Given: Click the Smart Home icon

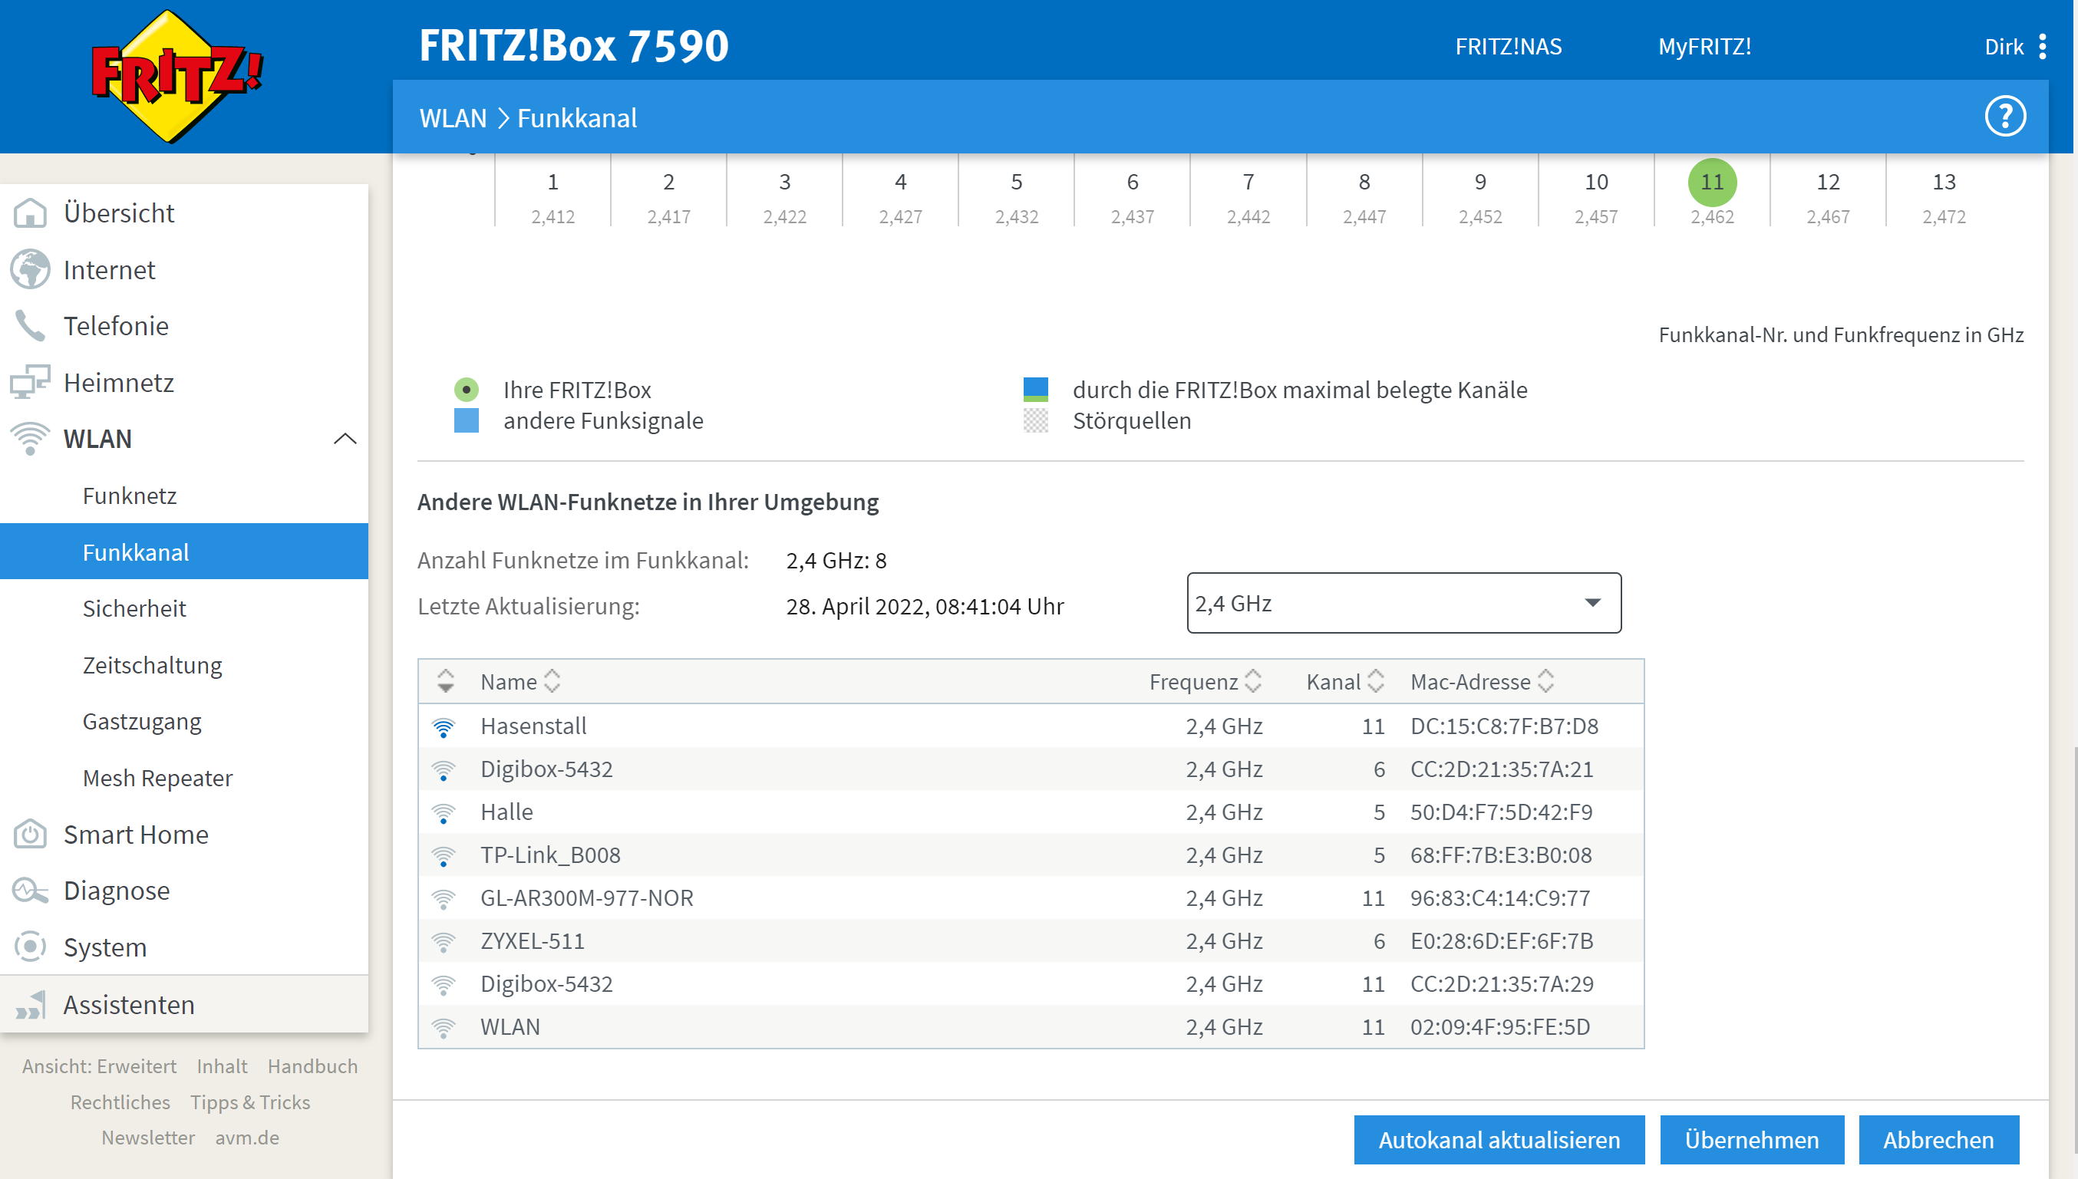Looking at the screenshot, I should (30, 834).
